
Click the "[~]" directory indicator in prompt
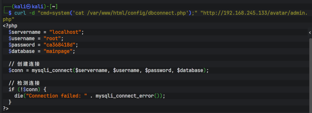(54, 7)
